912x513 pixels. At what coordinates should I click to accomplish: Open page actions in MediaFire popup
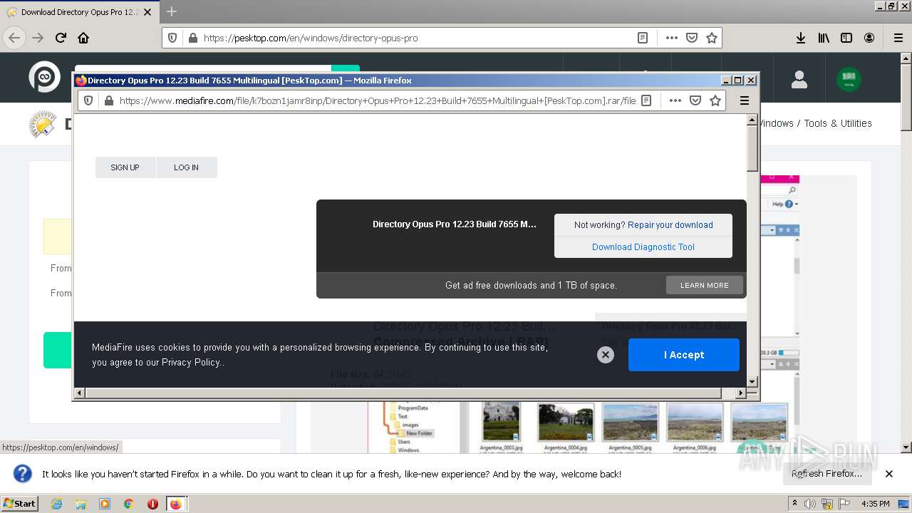[x=675, y=100]
